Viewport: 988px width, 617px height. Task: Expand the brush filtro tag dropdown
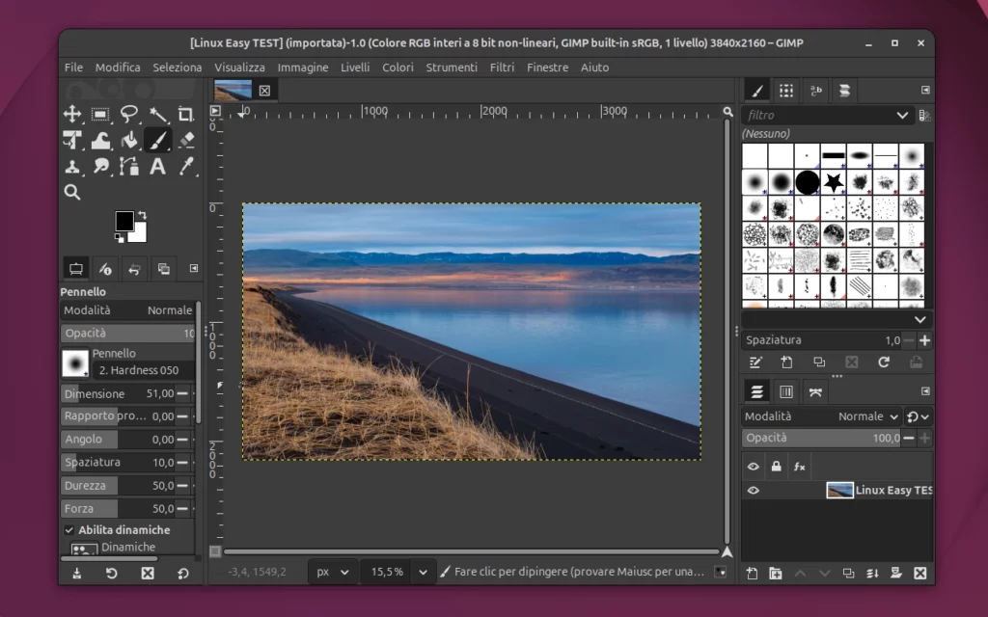point(902,116)
